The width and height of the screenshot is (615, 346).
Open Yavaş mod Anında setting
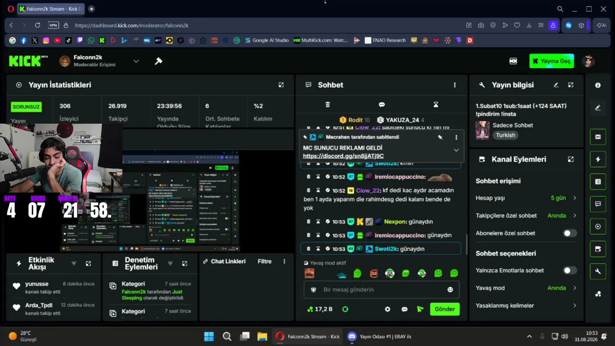click(527, 288)
